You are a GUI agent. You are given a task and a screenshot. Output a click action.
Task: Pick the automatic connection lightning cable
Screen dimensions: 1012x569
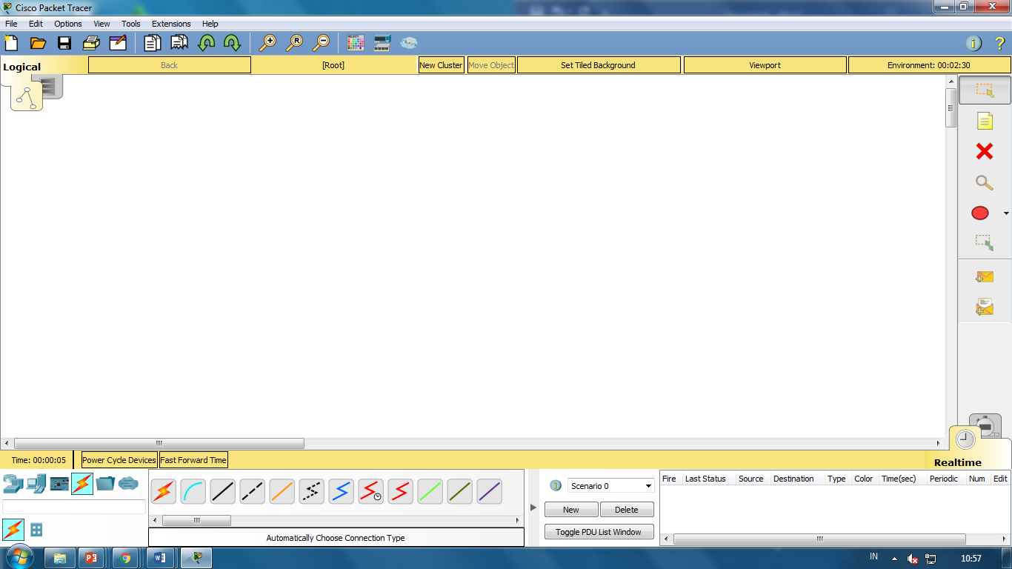click(x=164, y=491)
